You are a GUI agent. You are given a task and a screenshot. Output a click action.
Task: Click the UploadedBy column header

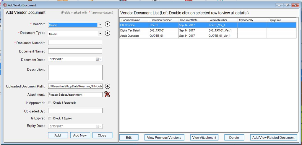pos(252,20)
